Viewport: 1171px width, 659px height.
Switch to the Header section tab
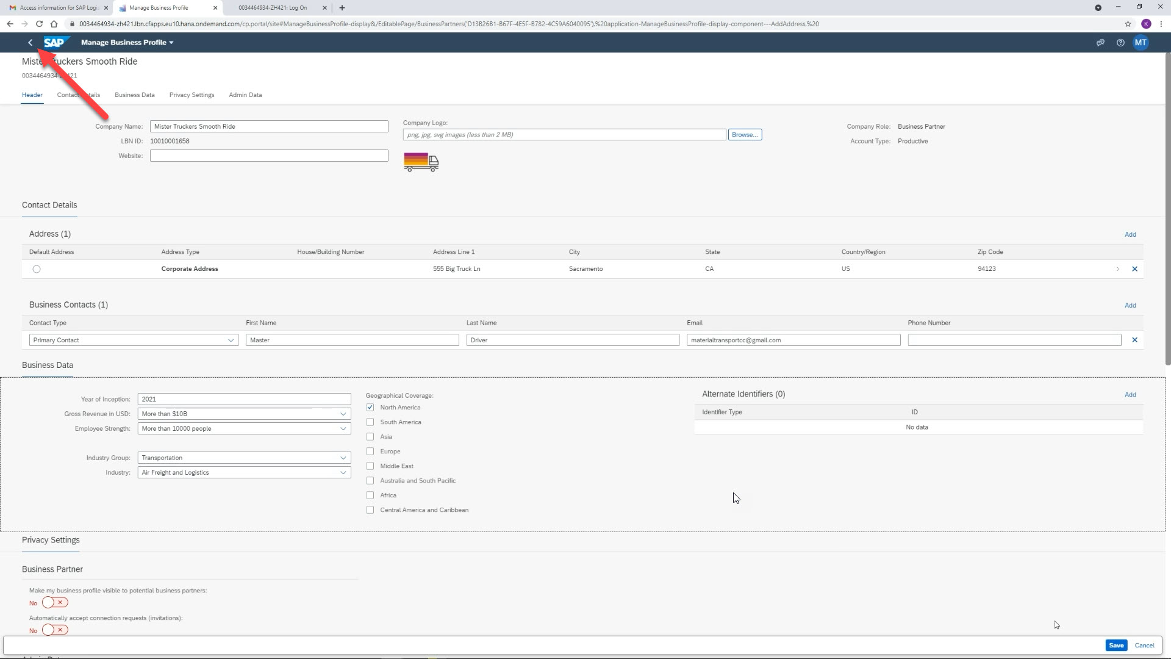click(x=32, y=95)
